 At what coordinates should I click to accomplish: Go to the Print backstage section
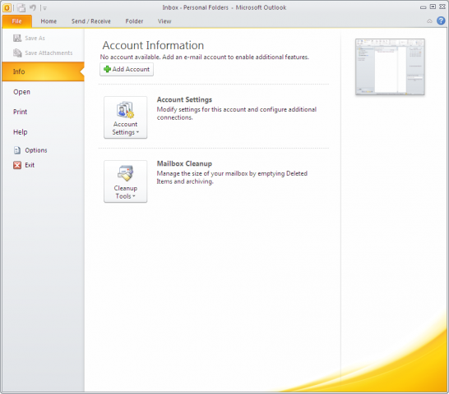pyautogui.click(x=20, y=112)
